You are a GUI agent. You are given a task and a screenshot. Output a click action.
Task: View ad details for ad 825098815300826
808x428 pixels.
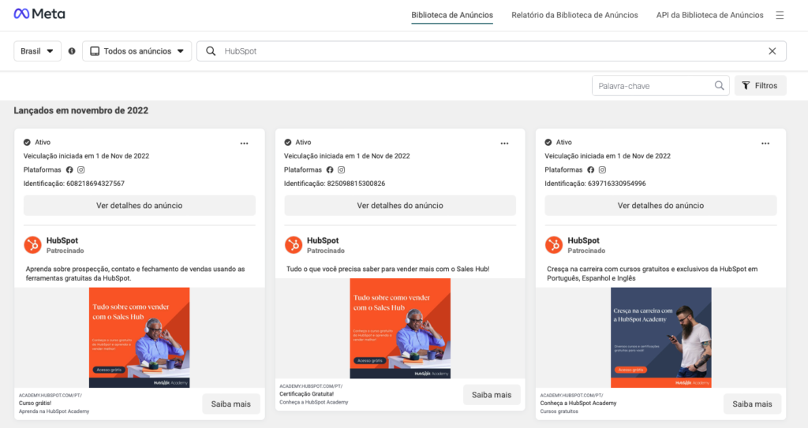point(400,206)
